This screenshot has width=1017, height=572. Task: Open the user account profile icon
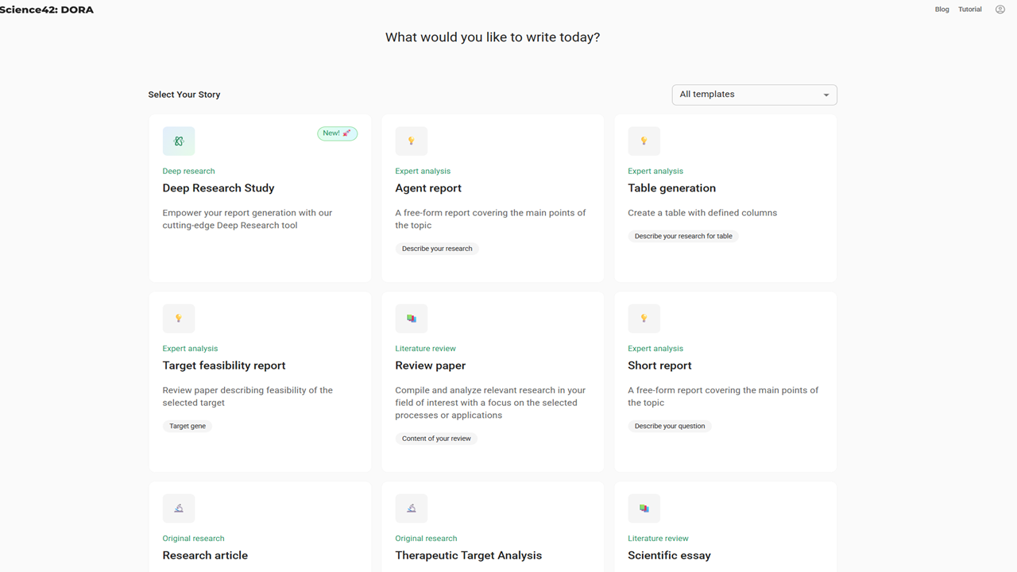coord(1000,10)
